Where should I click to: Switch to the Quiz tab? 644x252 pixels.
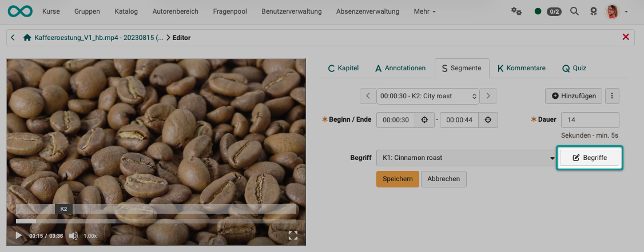[x=575, y=68]
